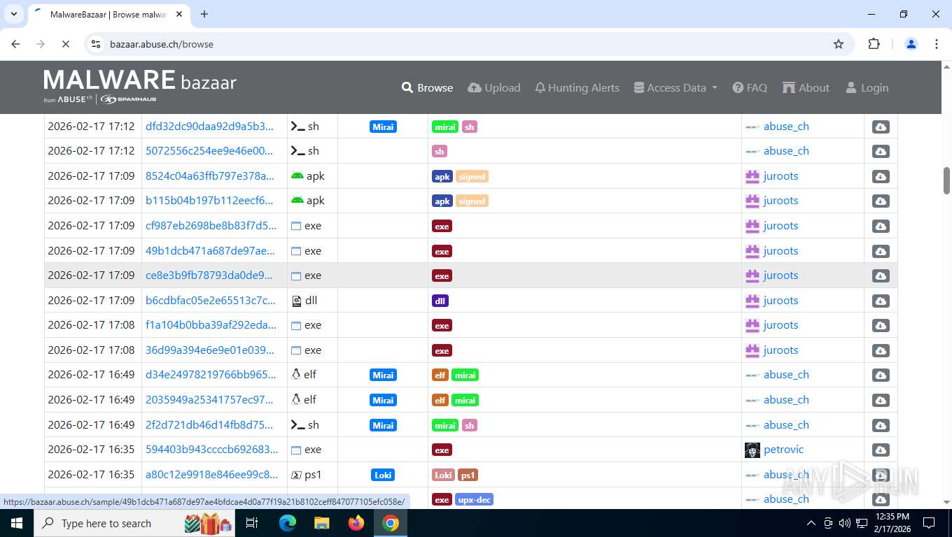This screenshot has width=952, height=537.
Task: Open File Explorer from the taskbar
Action: [x=321, y=523]
